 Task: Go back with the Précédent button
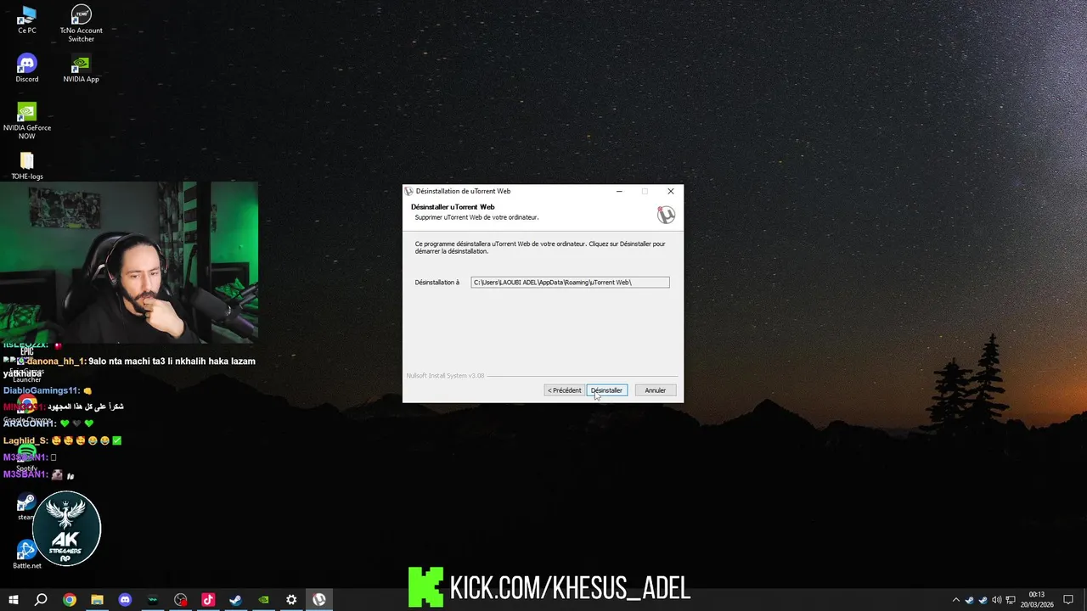(565, 390)
